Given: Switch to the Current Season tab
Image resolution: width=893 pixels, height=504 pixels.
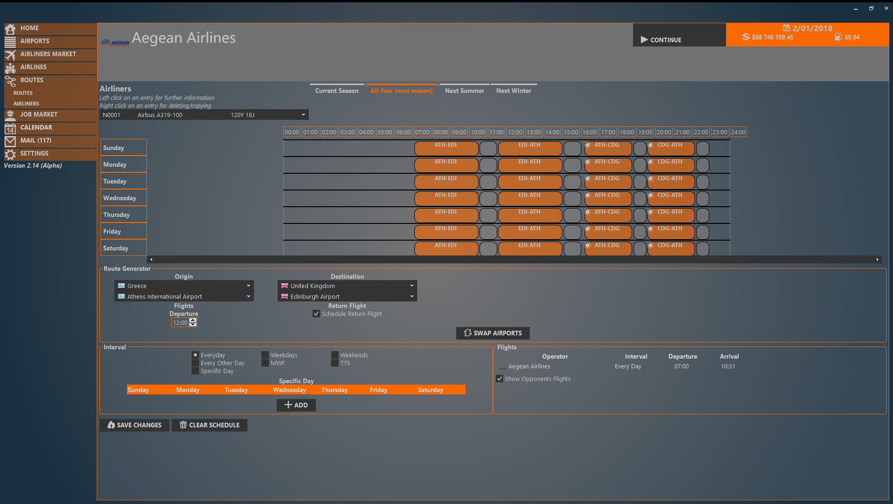Looking at the screenshot, I should 336,90.
